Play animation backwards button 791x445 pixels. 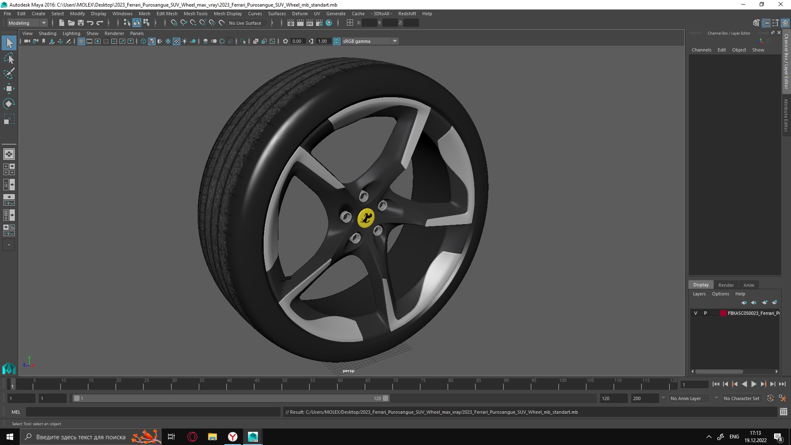click(x=744, y=384)
